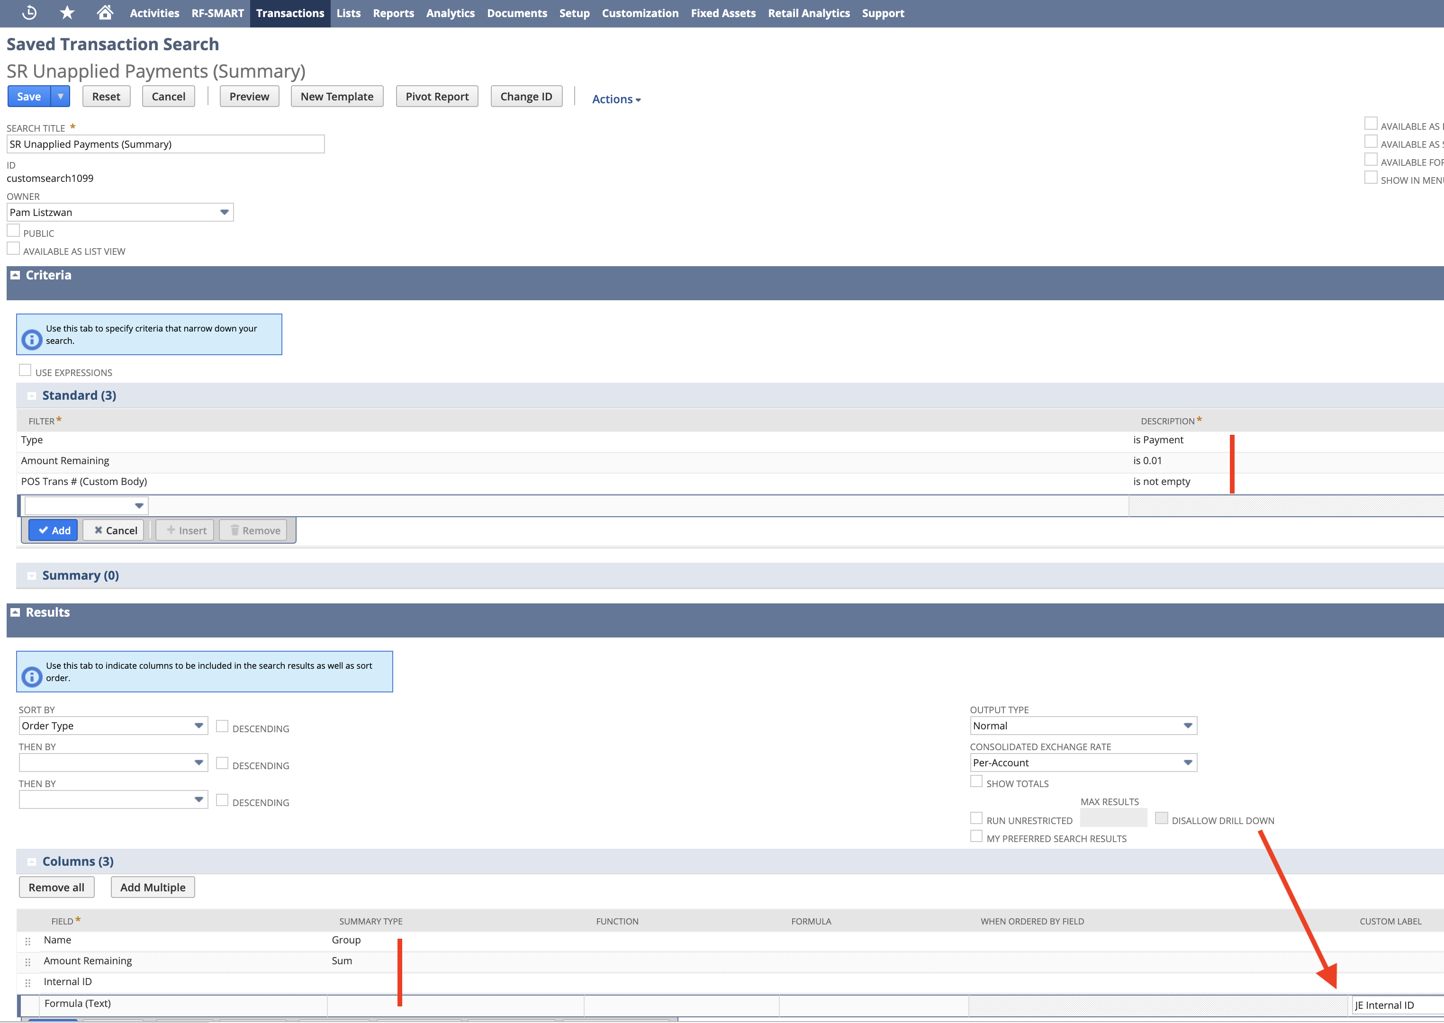Click the drag handle beside Amount Remaining
The image size is (1444, 1023).
[28, 962]
